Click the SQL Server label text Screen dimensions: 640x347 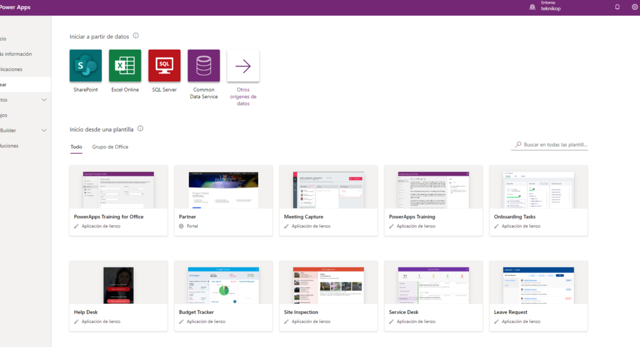(164, 90)
